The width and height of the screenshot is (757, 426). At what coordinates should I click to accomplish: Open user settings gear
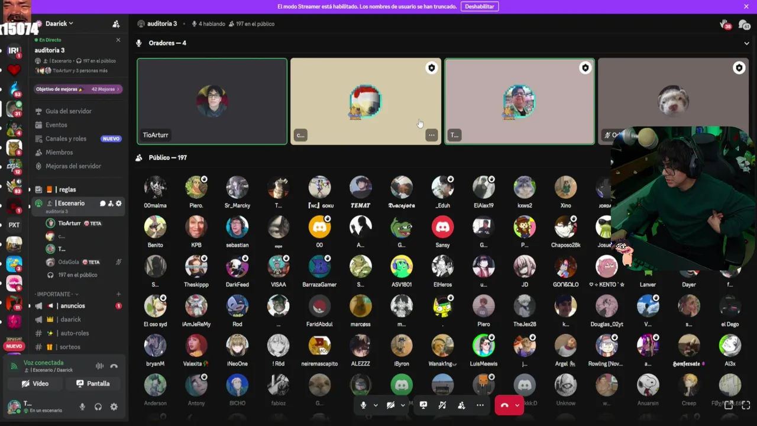point(114,407)
